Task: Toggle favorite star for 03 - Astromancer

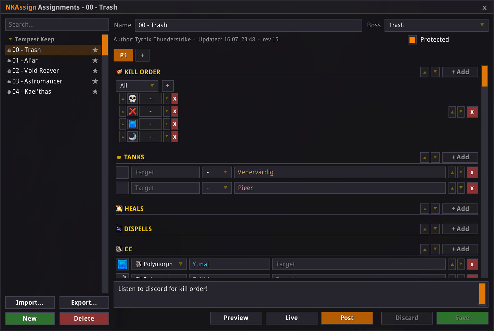Action: pyautogui.click(x=95, y=81)
